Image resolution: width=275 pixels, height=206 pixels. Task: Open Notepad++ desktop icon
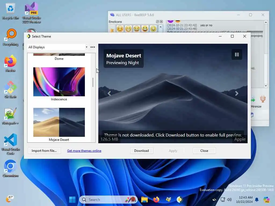(x=10, y=116)
